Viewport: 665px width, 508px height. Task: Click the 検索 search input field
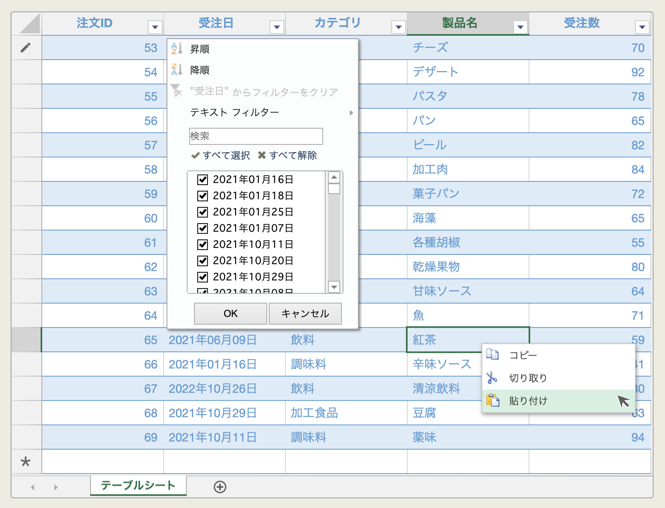(256, 136)
